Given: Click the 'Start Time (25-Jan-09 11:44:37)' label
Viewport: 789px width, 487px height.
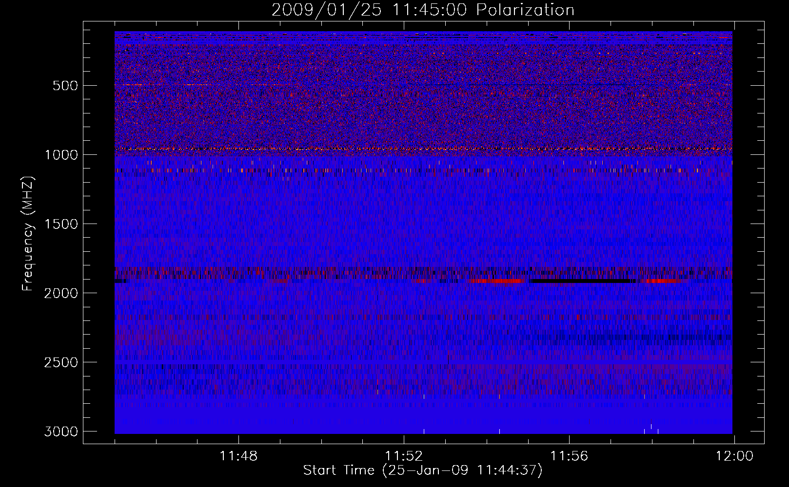Looking at the screenshot, I should 423,470.
